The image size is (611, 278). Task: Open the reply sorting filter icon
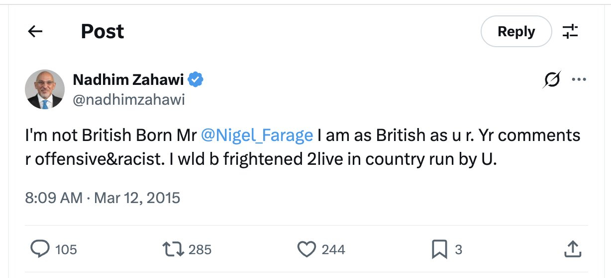[x=570, y=32]
